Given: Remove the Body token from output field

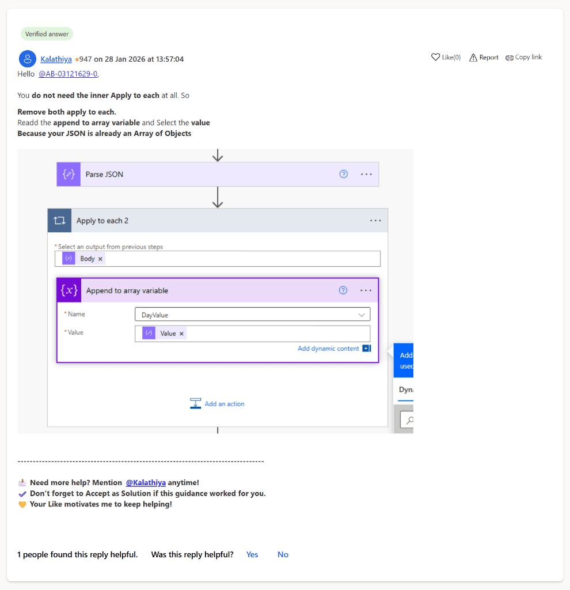Looking at the screenshot, I should click(100, 259).
